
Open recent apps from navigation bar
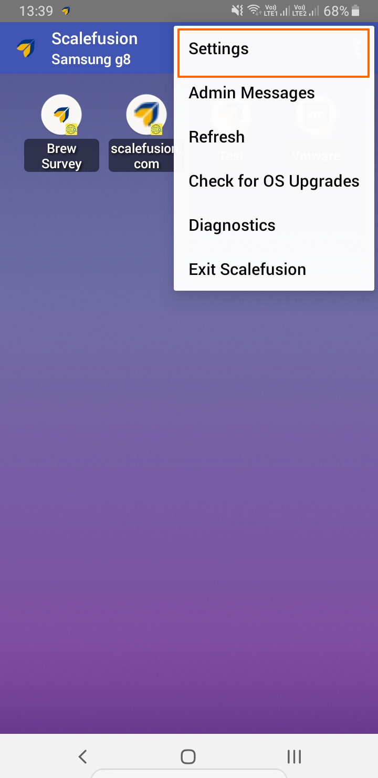[x=294, y=756]
